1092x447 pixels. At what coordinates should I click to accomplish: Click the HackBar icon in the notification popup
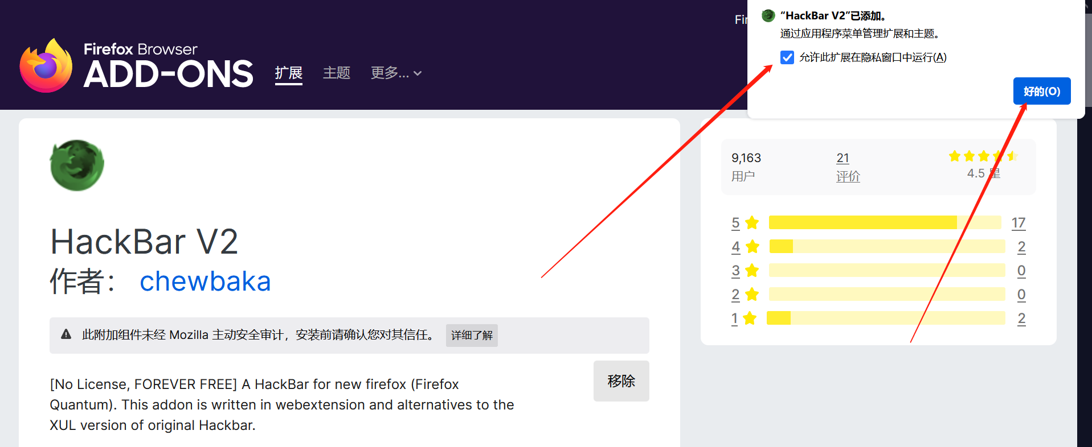click(x=768, y=15)
